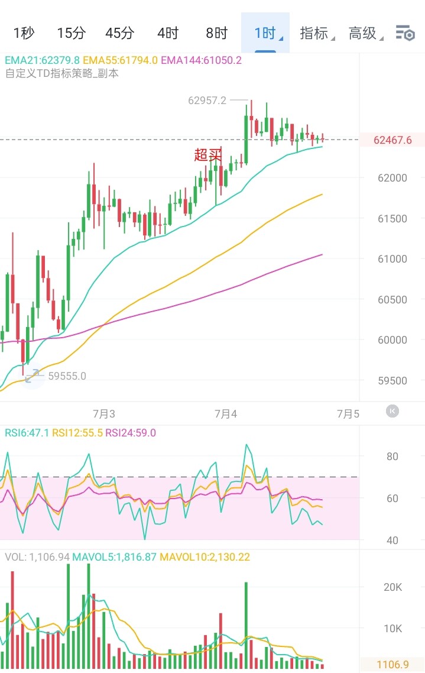The height and width of the screenshot is (673, 425).
Task: Tap the EMA144 indicator label
Action: [201, 60]
